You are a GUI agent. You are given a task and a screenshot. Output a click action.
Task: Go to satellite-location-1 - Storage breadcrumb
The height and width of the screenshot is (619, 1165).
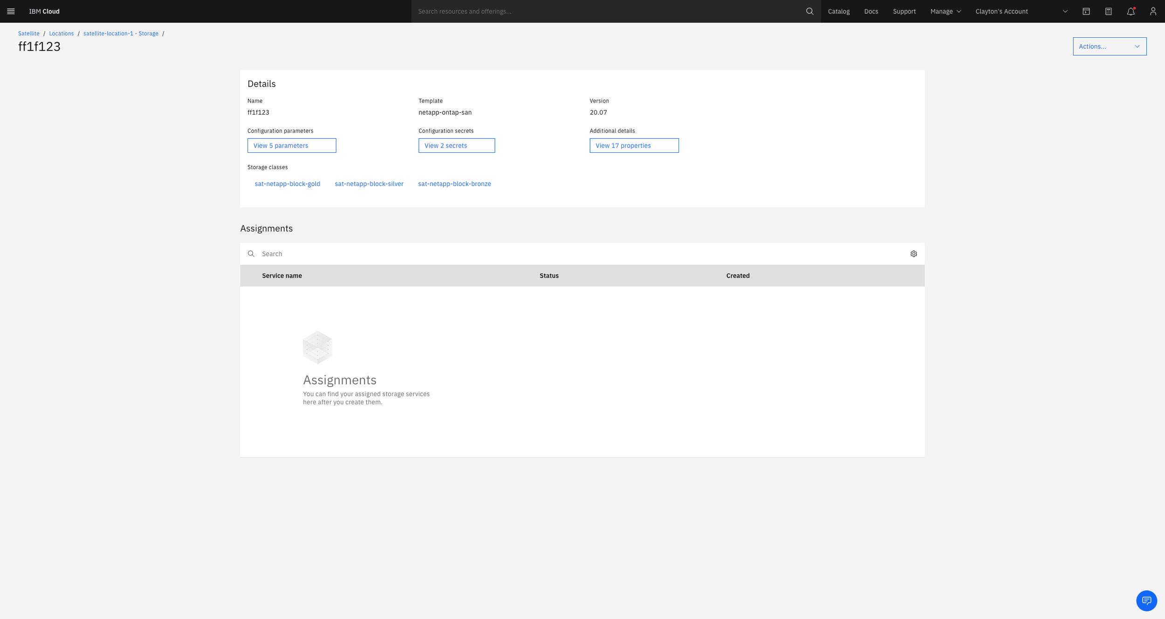tap(121, 34)
